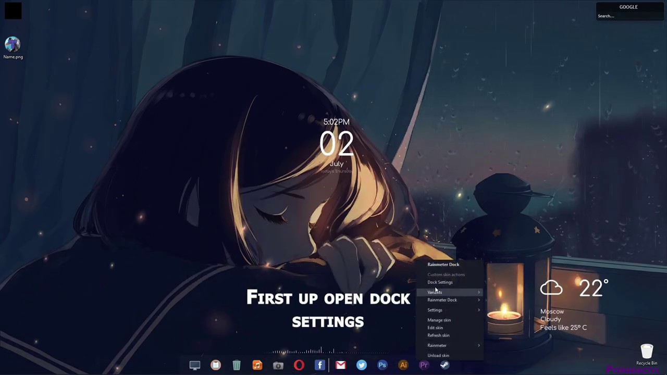Click the cloud weather icon

[x=551, y=287]
